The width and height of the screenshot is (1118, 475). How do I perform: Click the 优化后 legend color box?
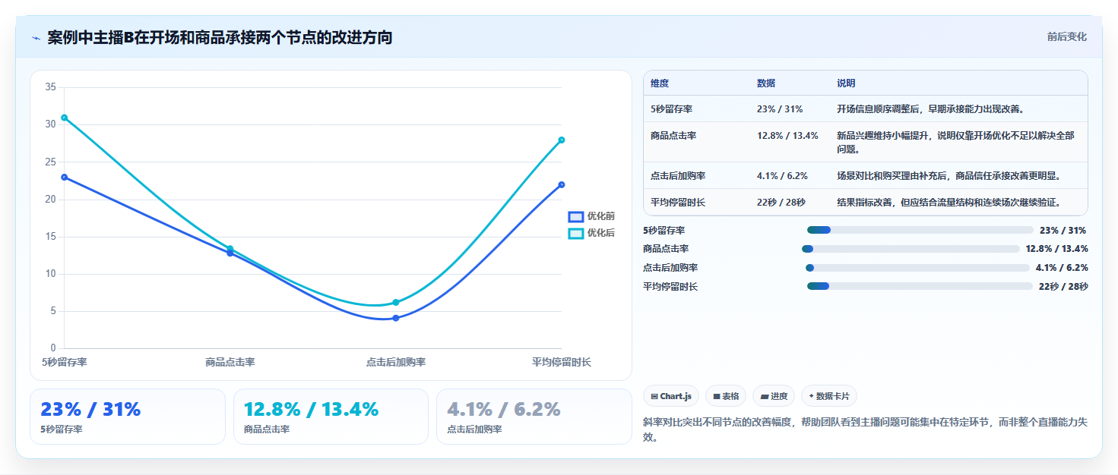576,233
